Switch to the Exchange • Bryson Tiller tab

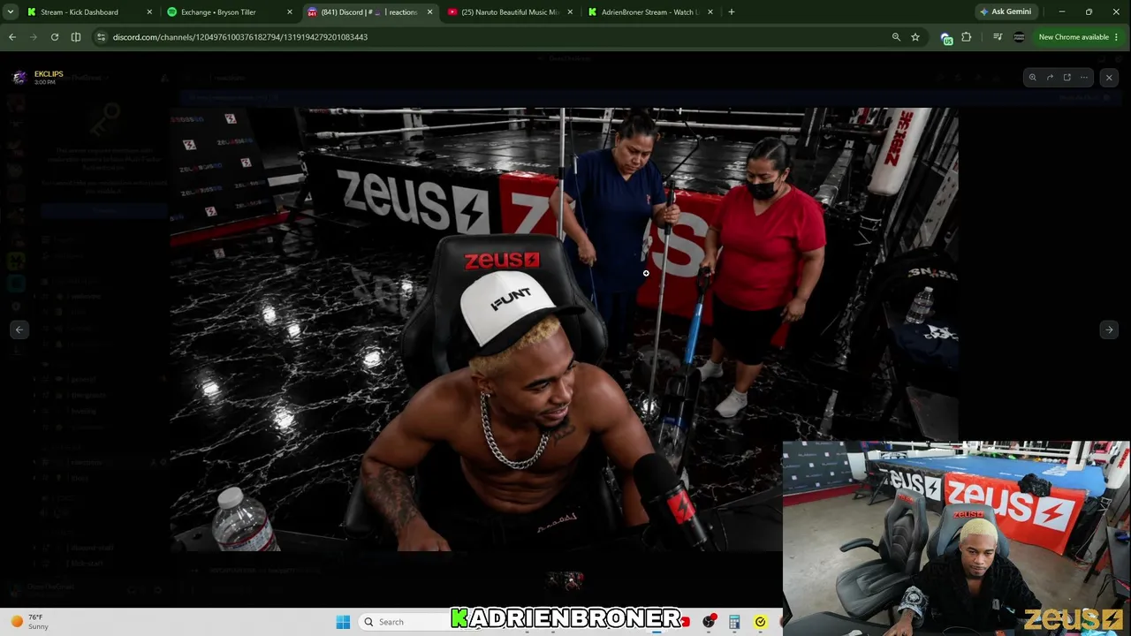[228, 12]
